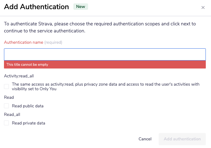The image size is (211, 148).
Task: Click the gray "(required)" hint text
Action: 53,43
